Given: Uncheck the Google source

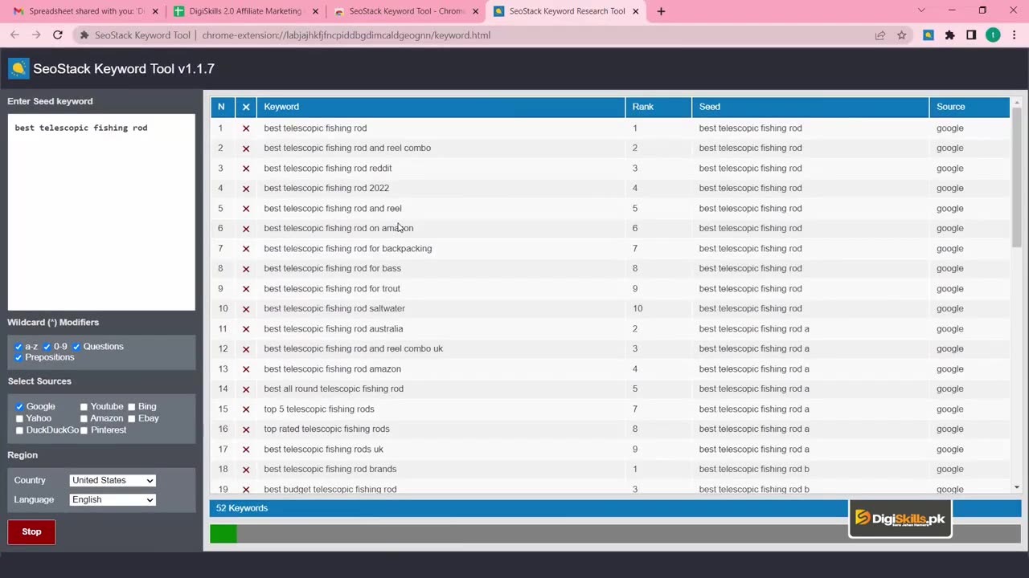Looking at the screenshot, I should pyautogui.click(x=19, y=407).
